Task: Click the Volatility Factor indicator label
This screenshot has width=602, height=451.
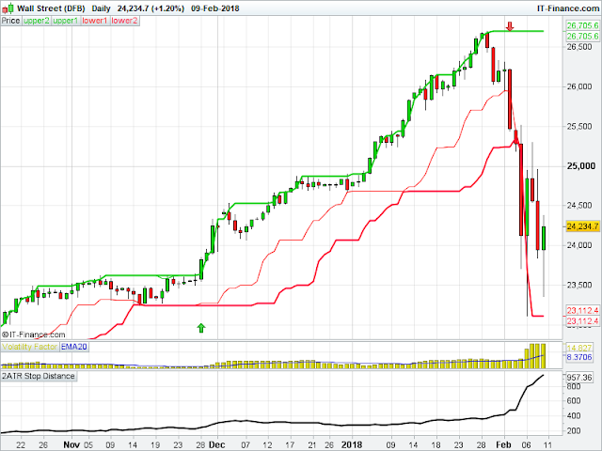Action: (x=30, y=347)
